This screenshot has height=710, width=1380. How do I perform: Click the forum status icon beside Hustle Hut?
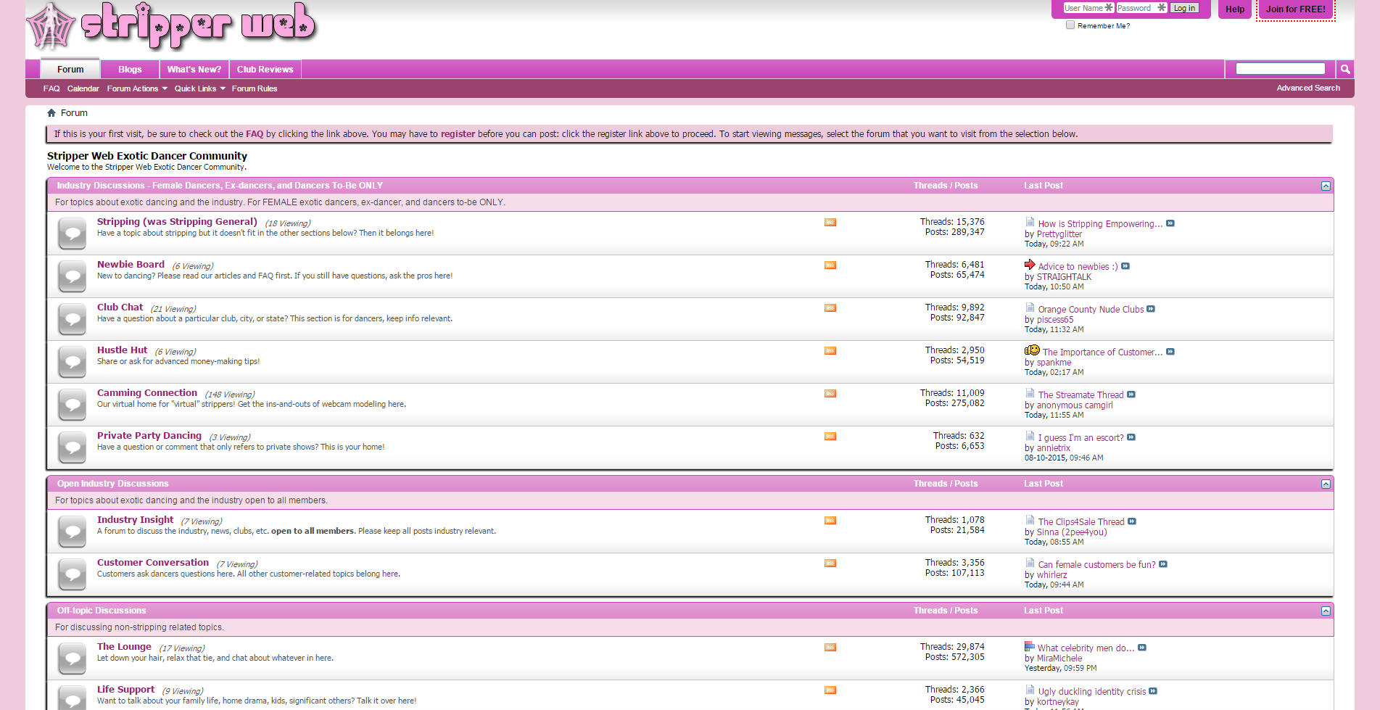point(73,362)
